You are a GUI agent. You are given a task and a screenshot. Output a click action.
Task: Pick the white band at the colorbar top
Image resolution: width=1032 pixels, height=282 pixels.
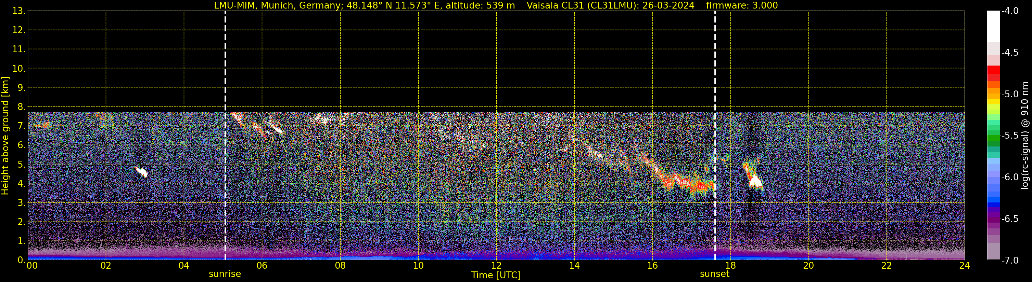coord(994,26)
